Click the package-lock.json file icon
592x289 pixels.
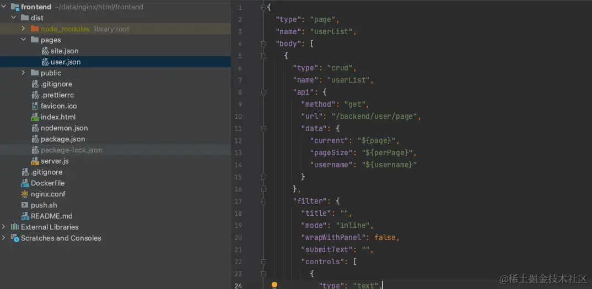[x=35, y=150]
